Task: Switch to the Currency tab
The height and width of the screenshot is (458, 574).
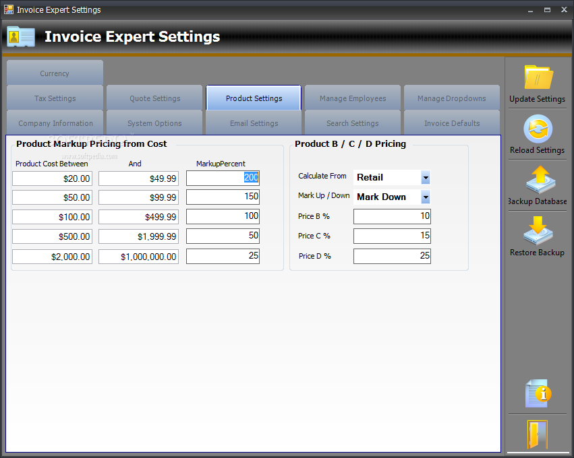Action: click(55, 73)
